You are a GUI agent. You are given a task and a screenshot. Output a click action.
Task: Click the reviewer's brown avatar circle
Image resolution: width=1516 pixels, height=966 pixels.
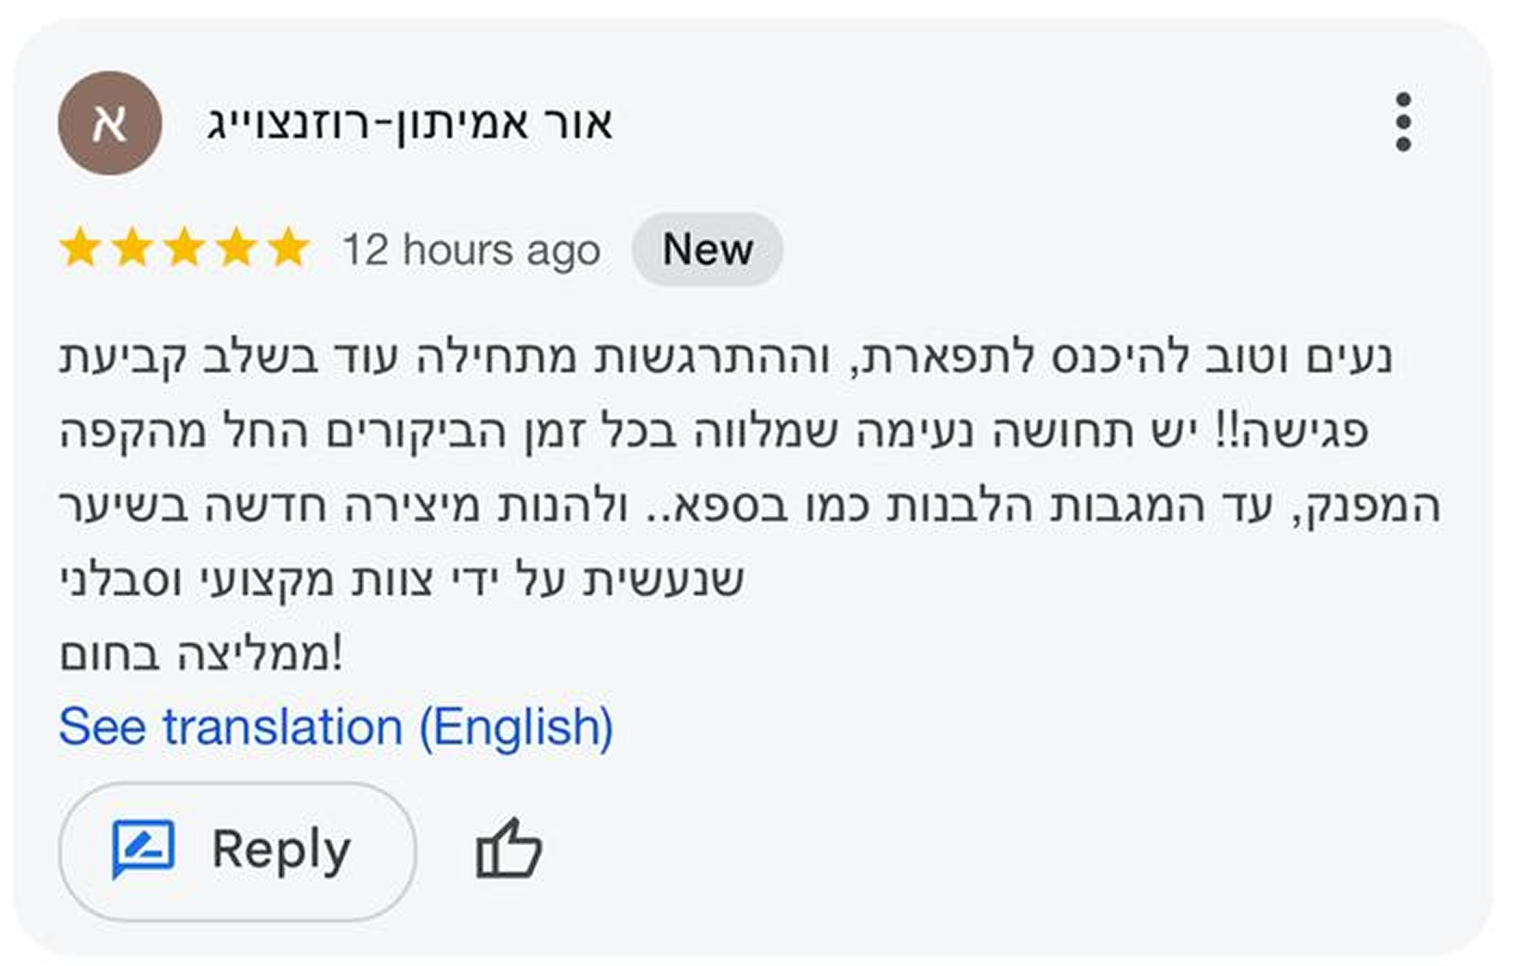pyautogui.click(x=110, y=123)
